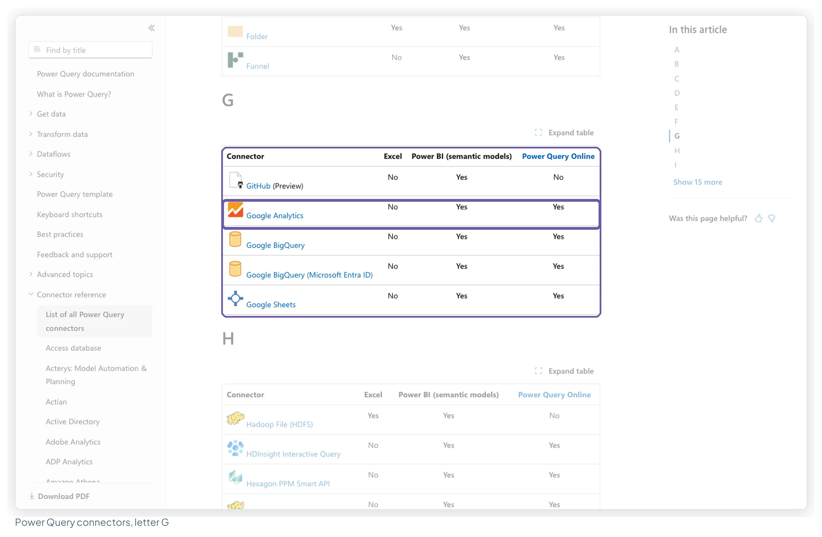Image resolution: width=822 pixels, height=537 pixels.
Task: Open the Google Analytics connector link
Action: pos(275,215)
